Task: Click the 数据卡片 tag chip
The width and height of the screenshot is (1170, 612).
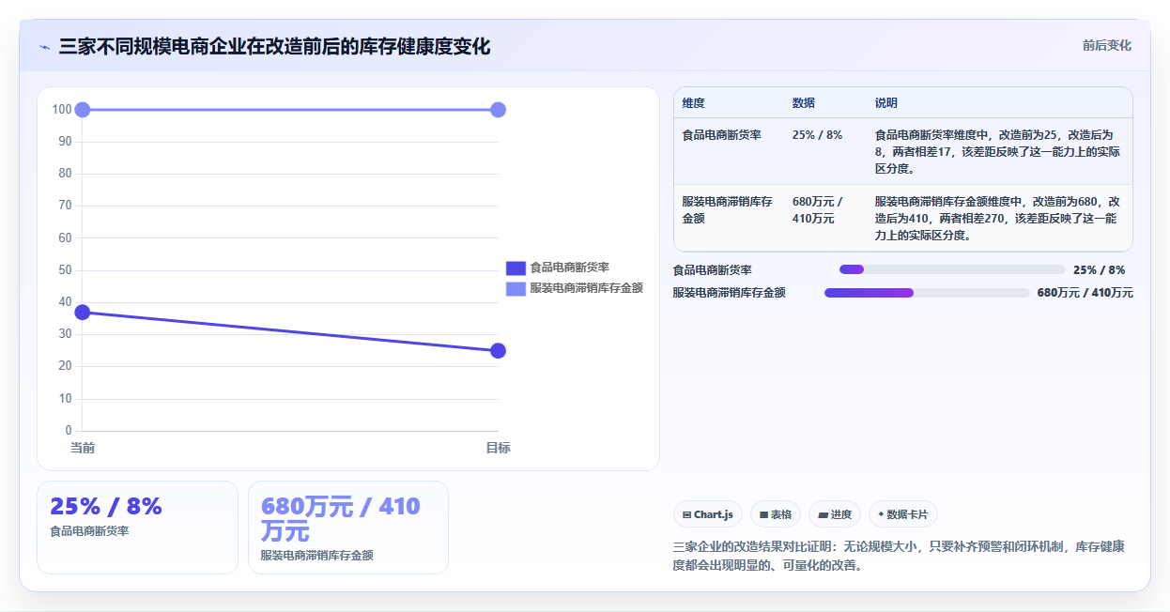Action: pyautogui.click(x=903, y=514)
